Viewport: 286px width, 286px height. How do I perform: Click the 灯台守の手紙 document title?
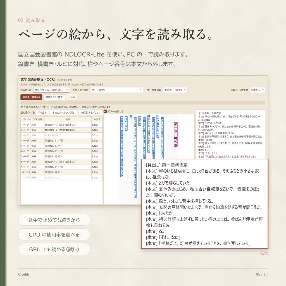[x=65, y=80]
